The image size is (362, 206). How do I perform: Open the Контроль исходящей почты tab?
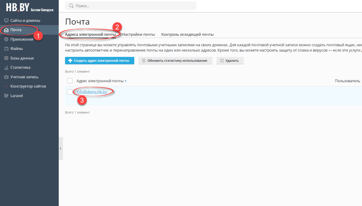pos(187,35)
